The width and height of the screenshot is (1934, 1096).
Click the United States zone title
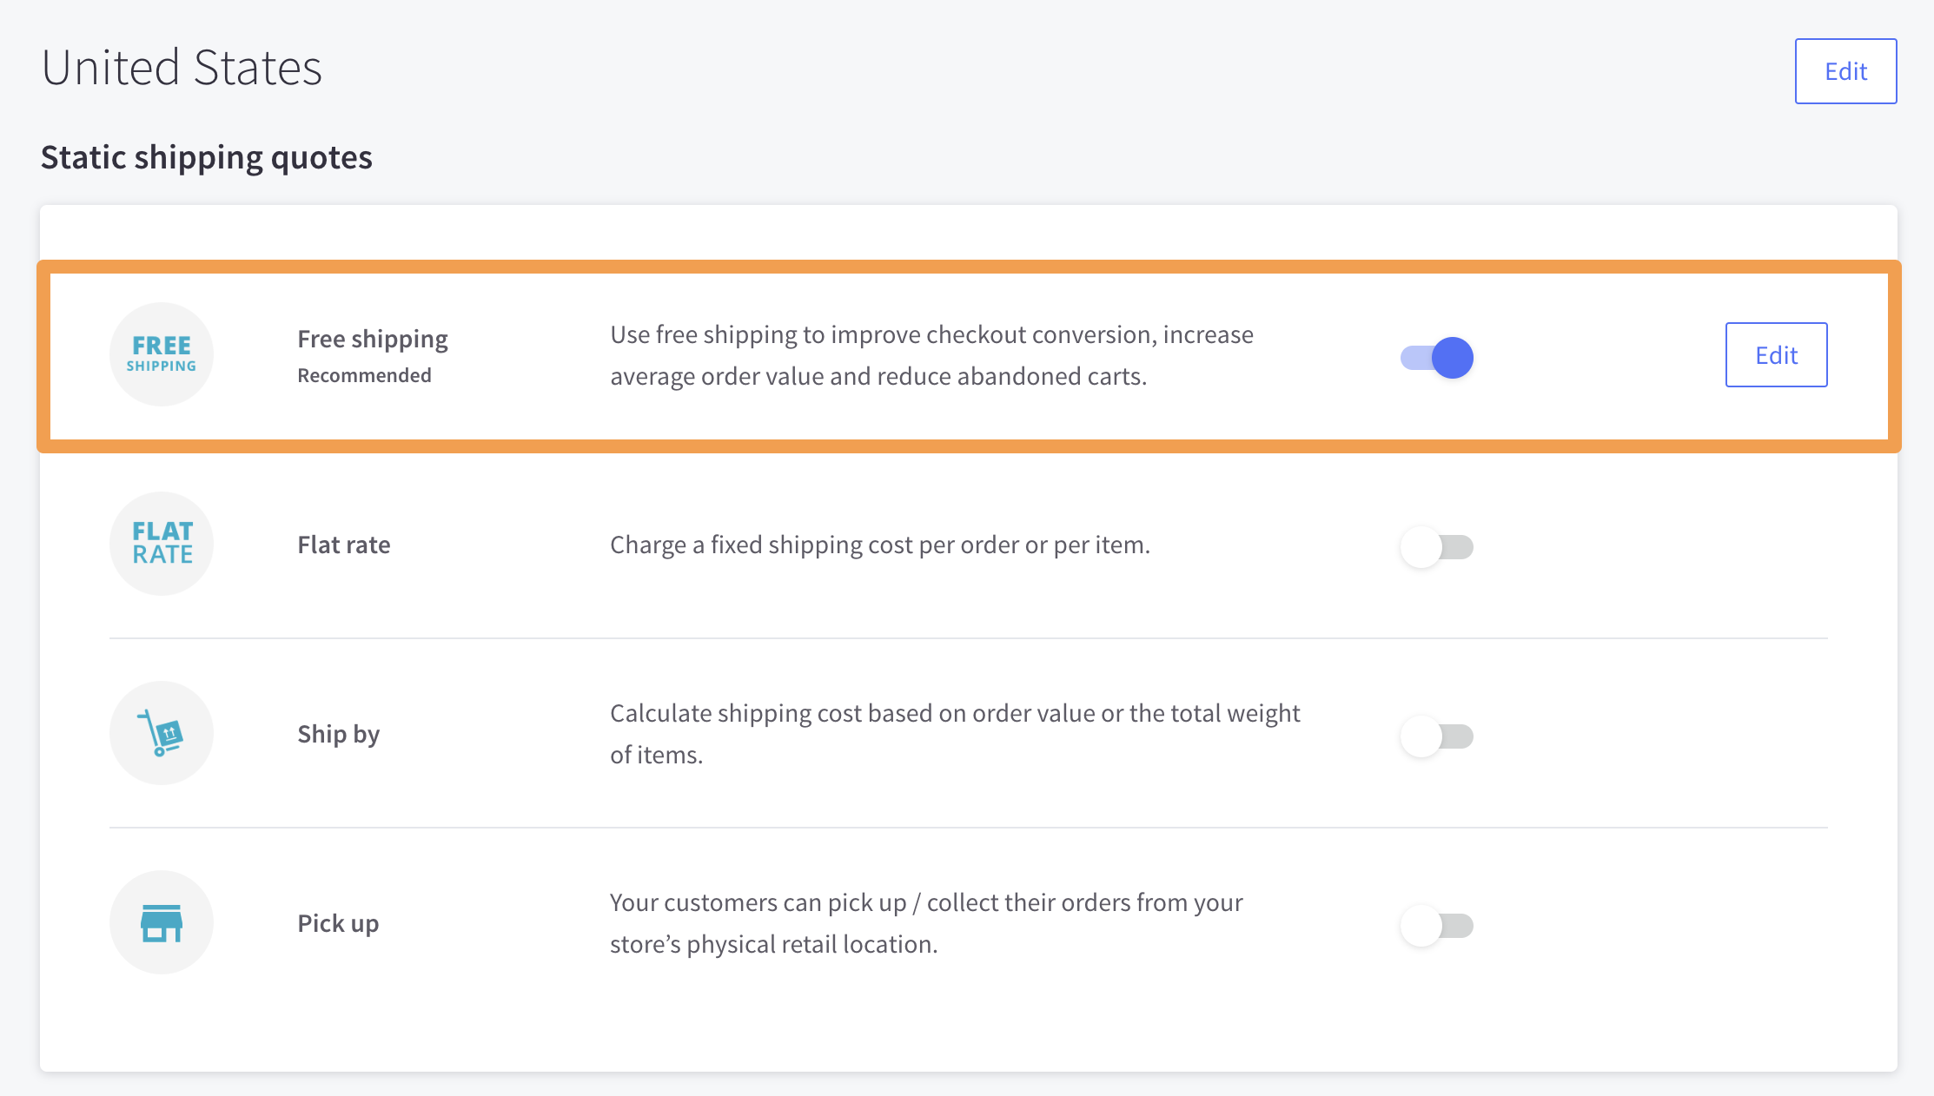click(182, 68)
